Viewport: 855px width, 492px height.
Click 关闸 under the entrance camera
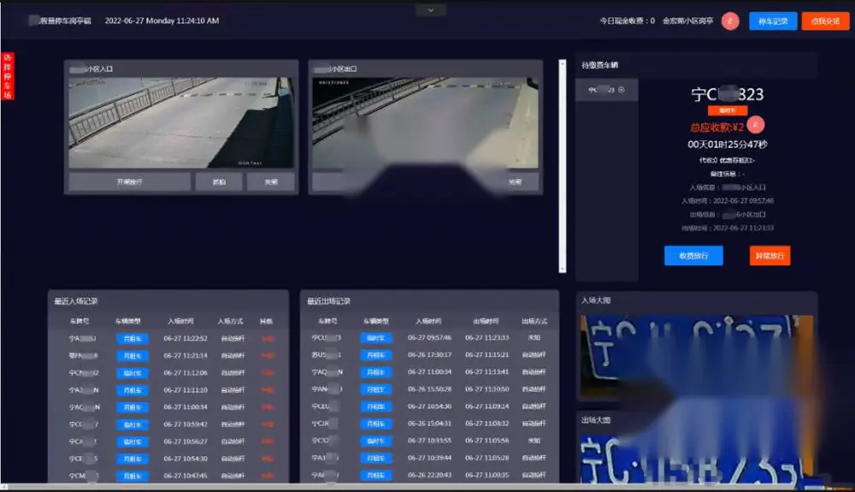[x=271, y=181]
